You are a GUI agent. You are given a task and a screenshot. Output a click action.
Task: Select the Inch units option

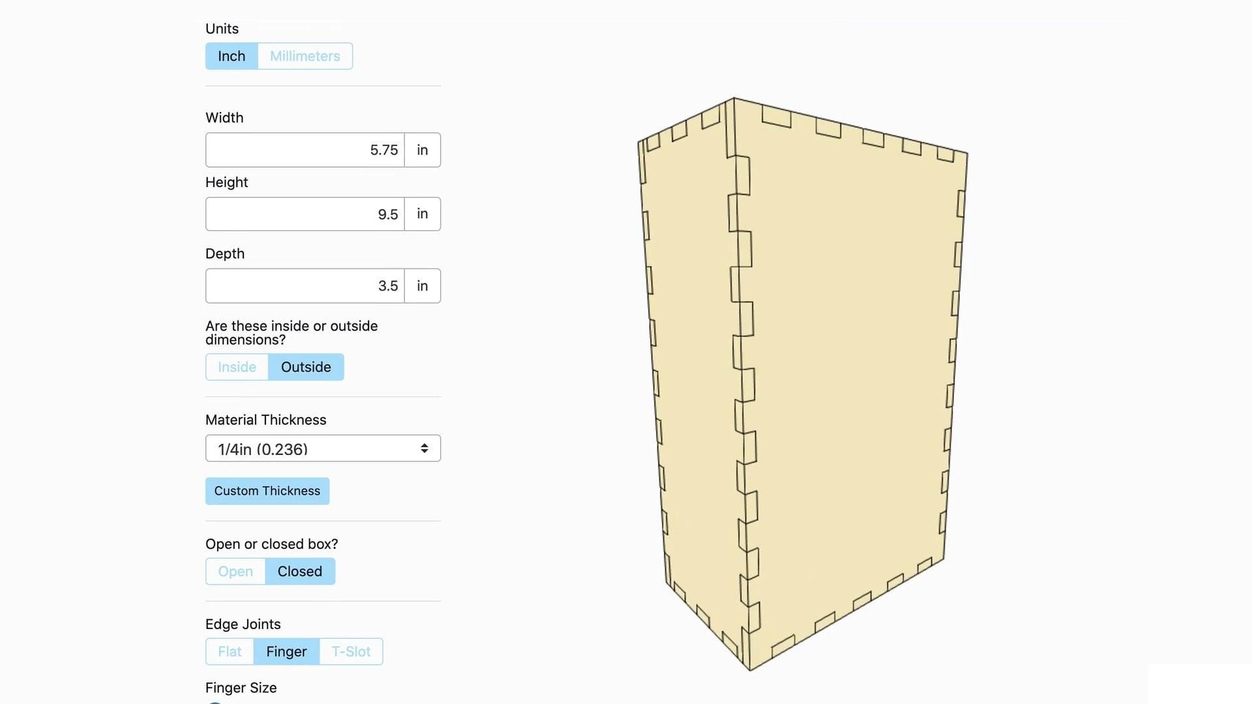[x=231, y=56]
